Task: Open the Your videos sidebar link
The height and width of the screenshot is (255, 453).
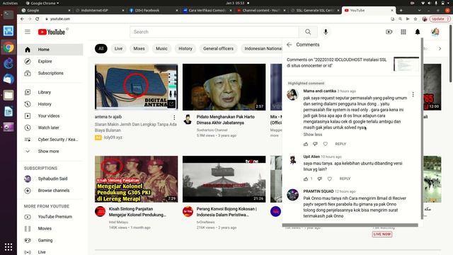Action: (x=50, y=116)
